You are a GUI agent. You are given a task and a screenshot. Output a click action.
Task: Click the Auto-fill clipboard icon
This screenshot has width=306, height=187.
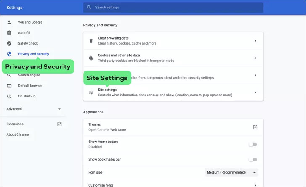pyautogui.click(x=9, y=33)
